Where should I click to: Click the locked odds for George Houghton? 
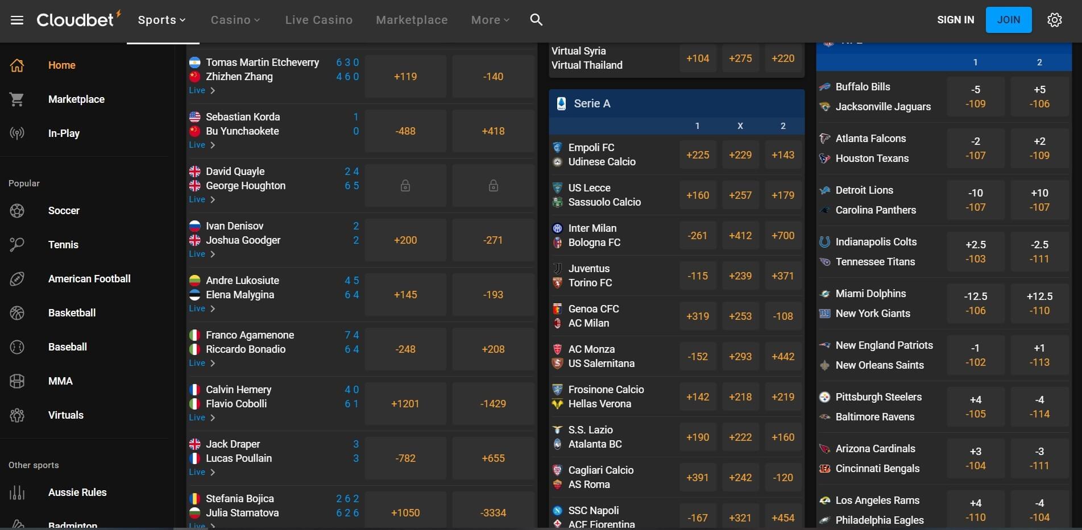tap(494, 186)
